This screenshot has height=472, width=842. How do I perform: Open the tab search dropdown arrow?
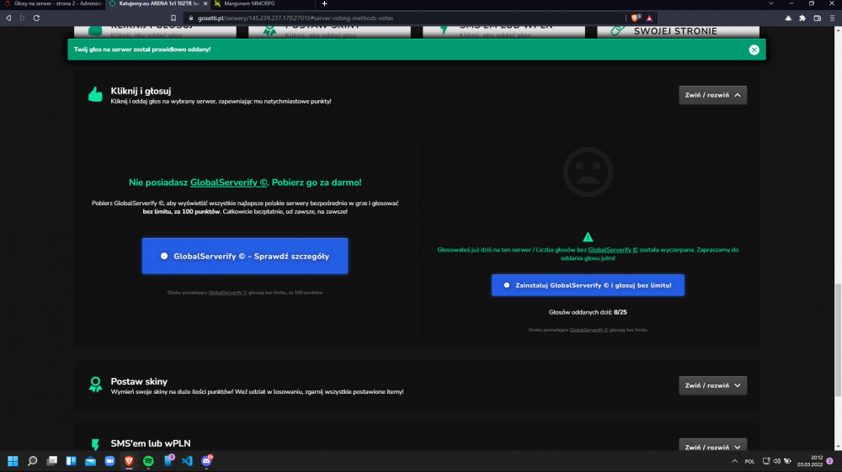771,3
